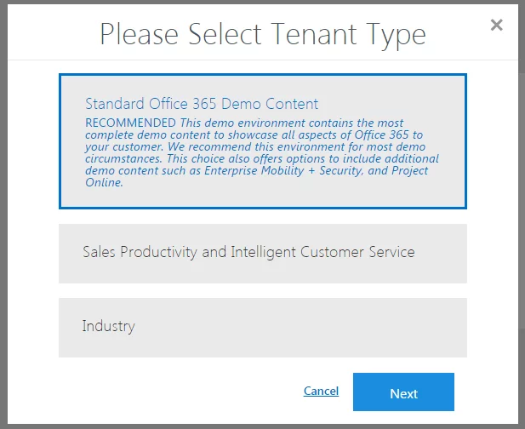Image resolution: width=525 pixels, height=429 pixels.
Task: Click the Industry label text
Action: pos(108,326)
